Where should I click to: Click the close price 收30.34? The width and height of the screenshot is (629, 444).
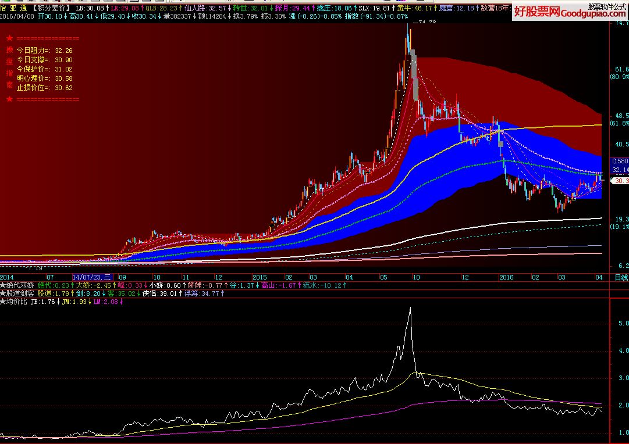tap(144, 16)
